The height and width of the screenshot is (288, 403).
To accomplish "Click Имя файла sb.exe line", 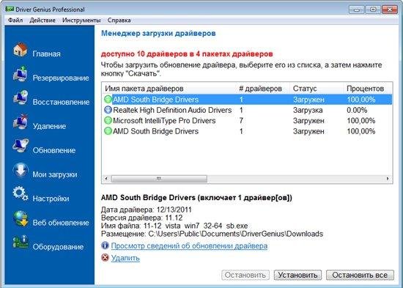I will pos(174,226).
